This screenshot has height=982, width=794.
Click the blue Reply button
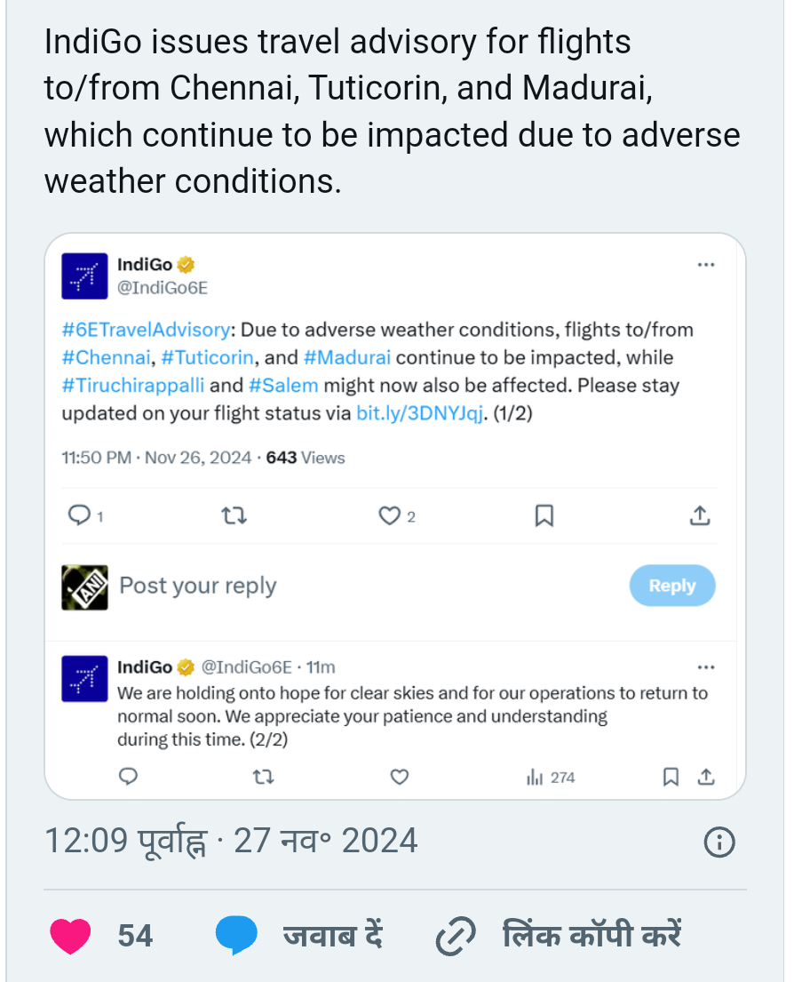(x=671, y=586)
